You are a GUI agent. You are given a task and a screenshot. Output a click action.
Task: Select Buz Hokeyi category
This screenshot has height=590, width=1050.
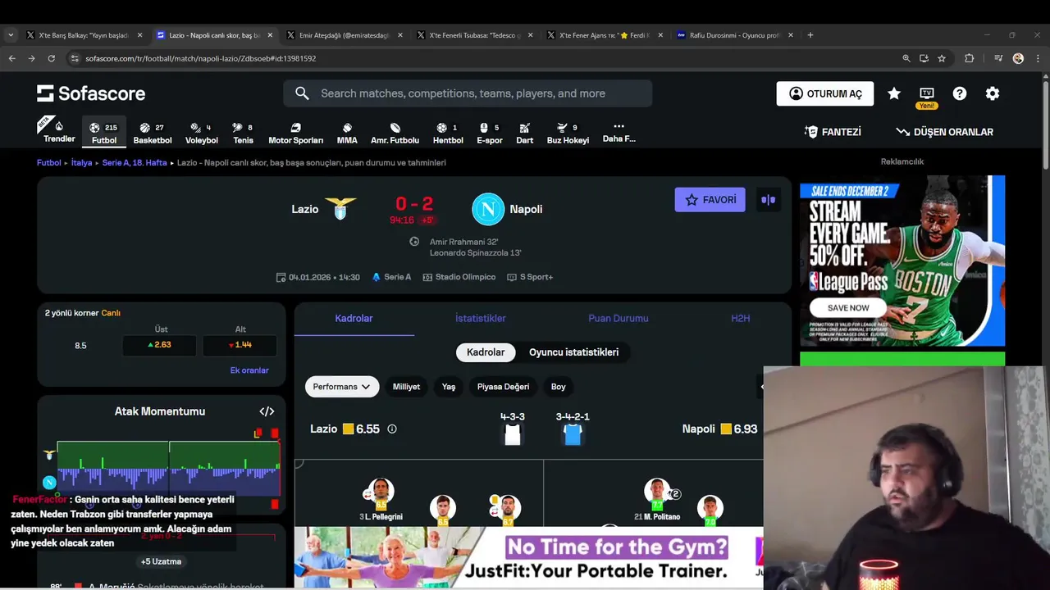click(x=568, y=132)
